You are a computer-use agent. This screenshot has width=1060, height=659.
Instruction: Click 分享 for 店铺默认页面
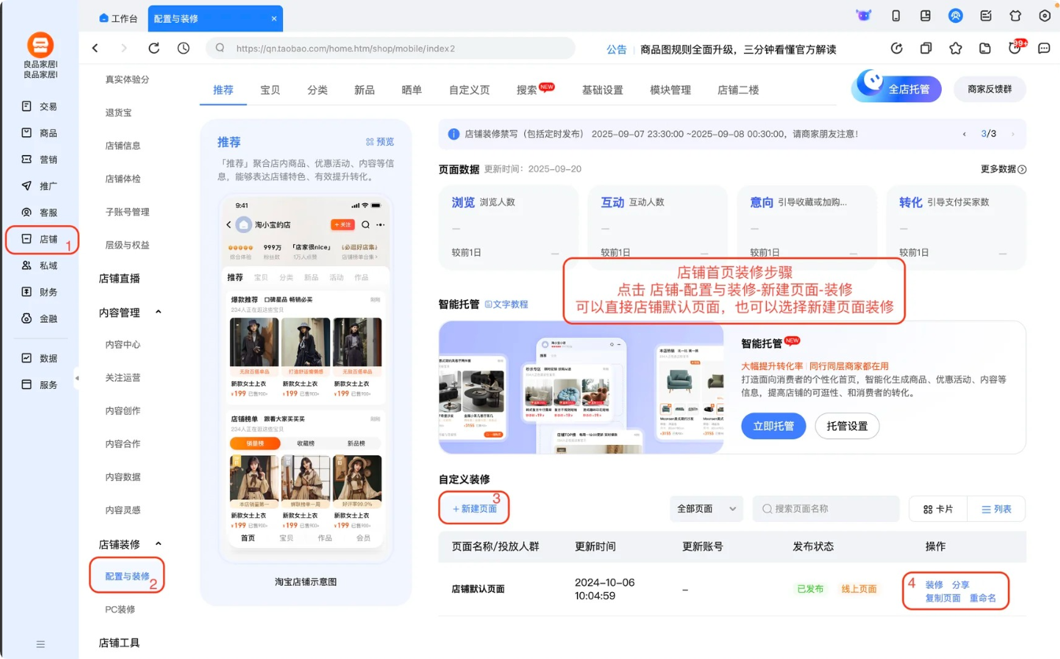(961, 585)
